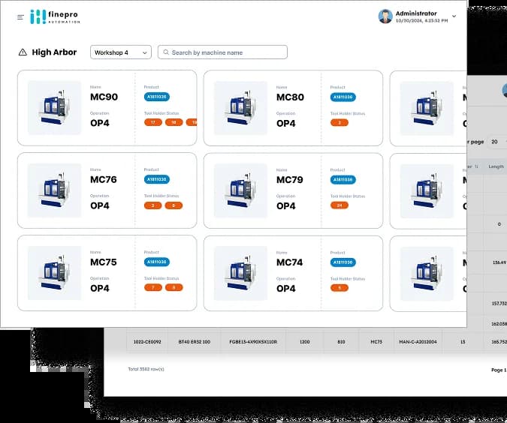This screenshot has width=507, height=423.
Task: Click the orange 24 badge on MC79
Action: [340, 205]
